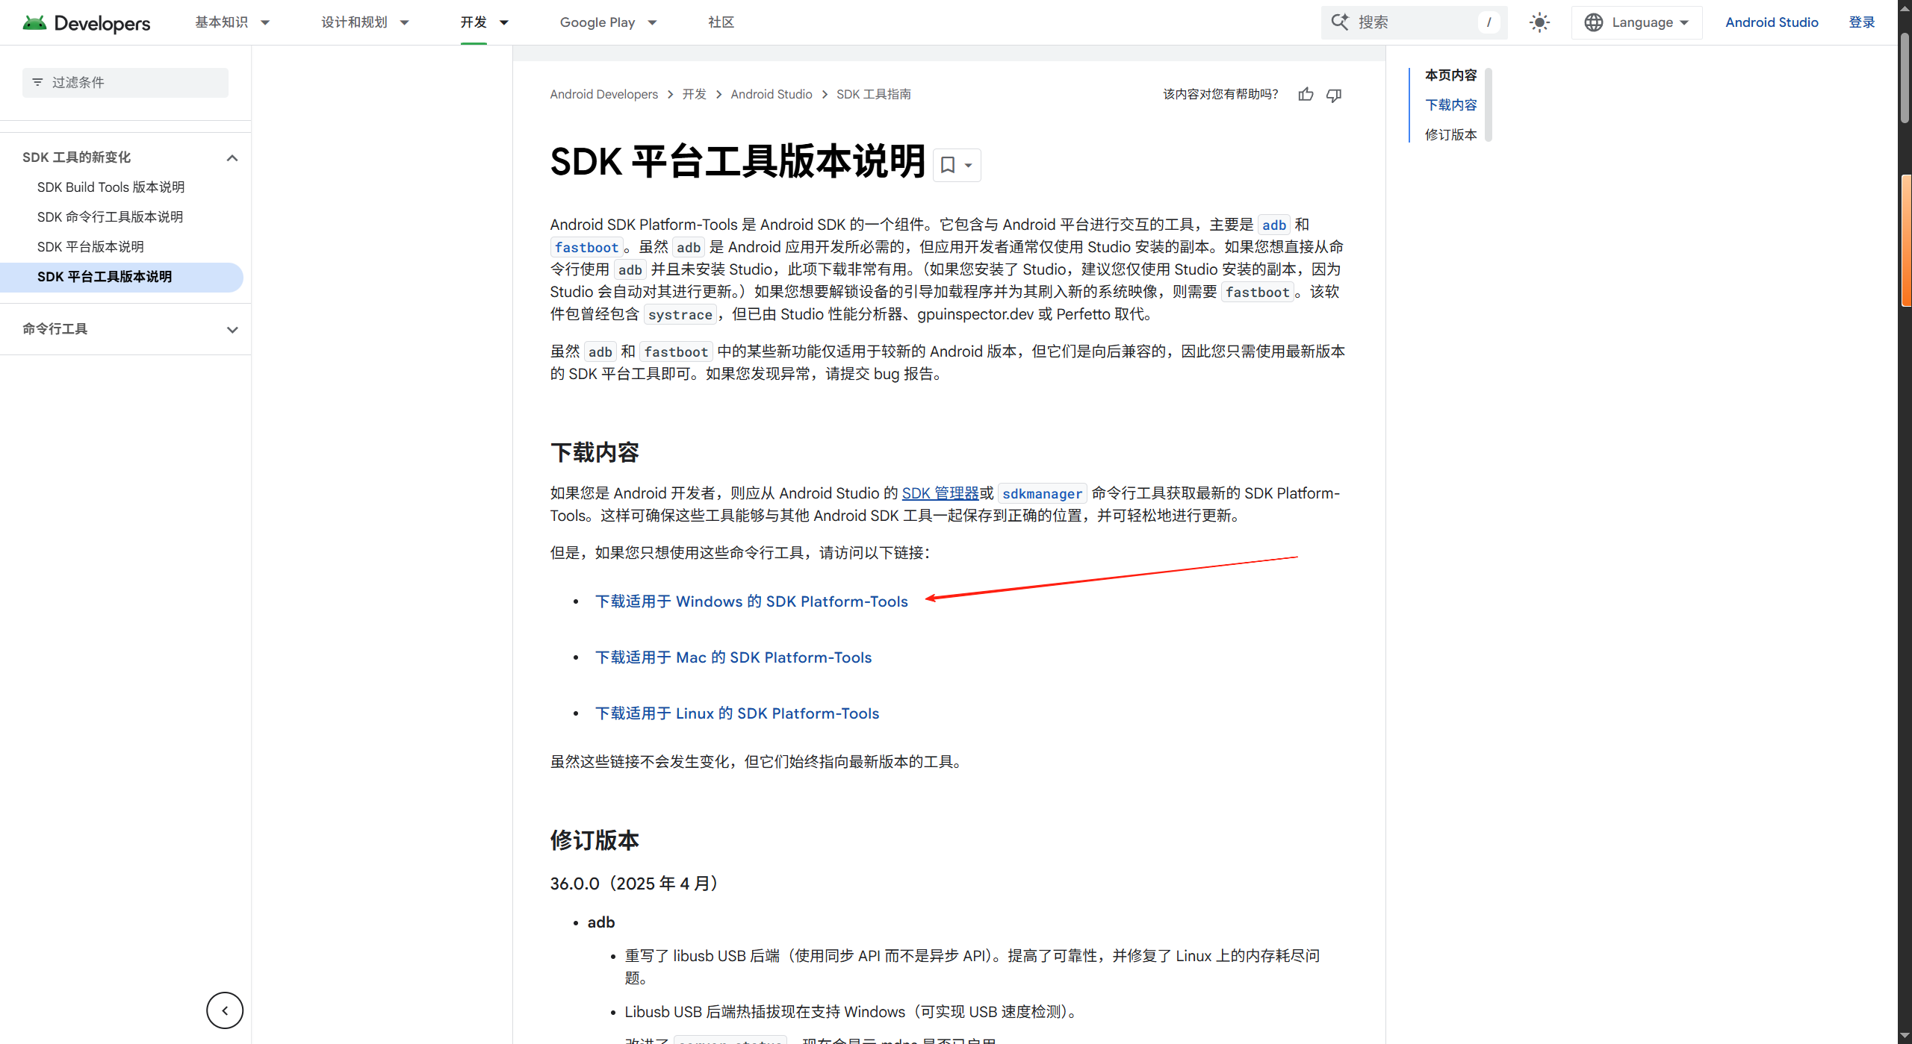Screen dimensions: 1912x1044
Task: Open the Google Play nav menu
Action: click(x=609, y=22)
